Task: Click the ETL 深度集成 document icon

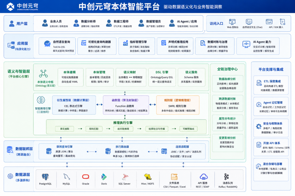Action: pos(259,83)
